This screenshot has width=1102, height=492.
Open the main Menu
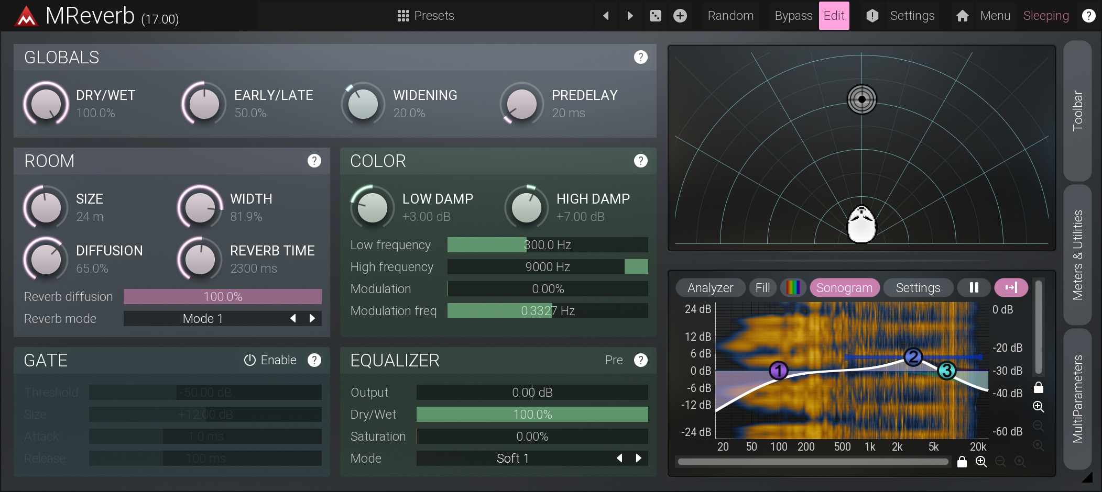(995, 16)
